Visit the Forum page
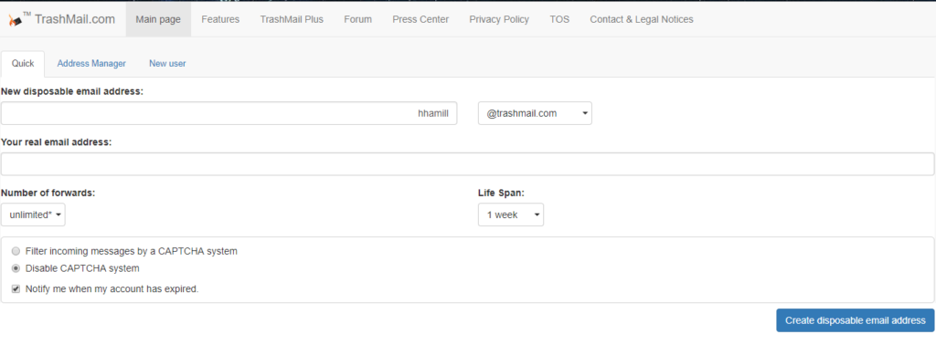The height and width of the screenshot is (345, 936). click(x=357, y=19)
